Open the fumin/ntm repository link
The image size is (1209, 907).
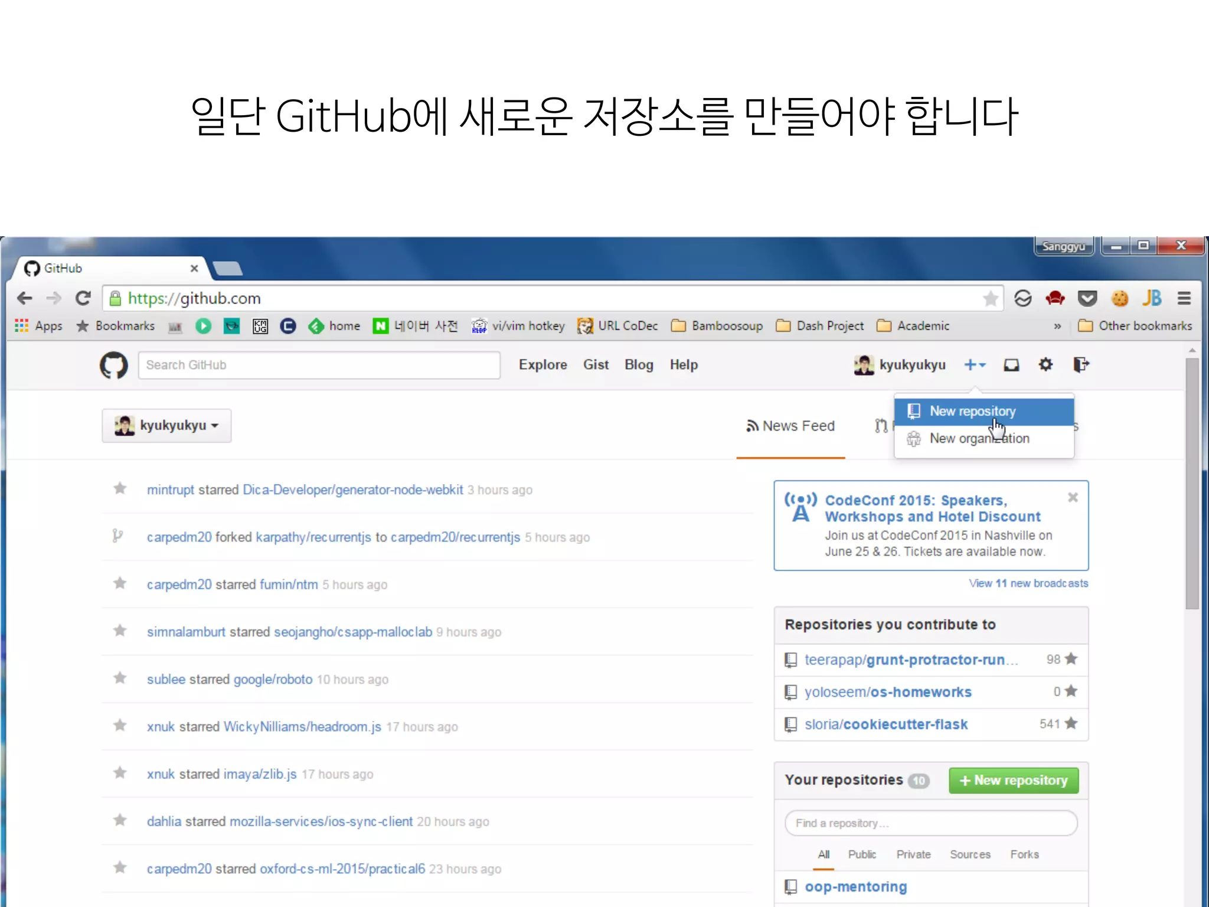(289, 585)
